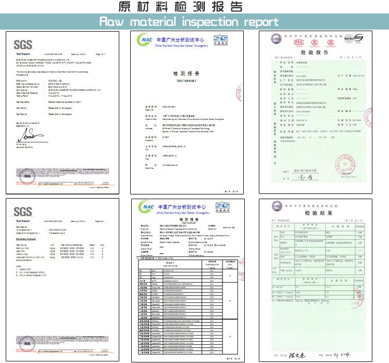Screen dimensions: 389x363
Task: Click the handwritten signature on the first SGS page
Action: pos(30,135)
